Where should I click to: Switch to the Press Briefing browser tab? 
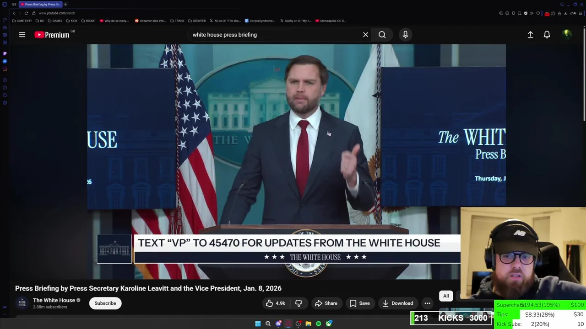click(40, 4)
